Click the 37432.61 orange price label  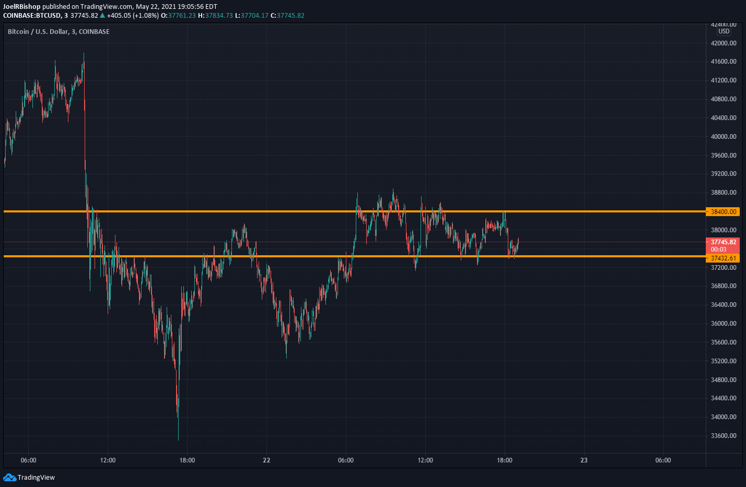(x=722, y=258)
